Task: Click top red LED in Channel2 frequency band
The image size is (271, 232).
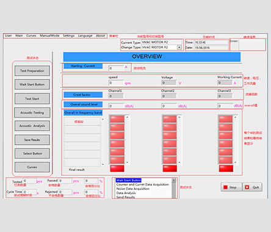Action: tap(170, 119)
